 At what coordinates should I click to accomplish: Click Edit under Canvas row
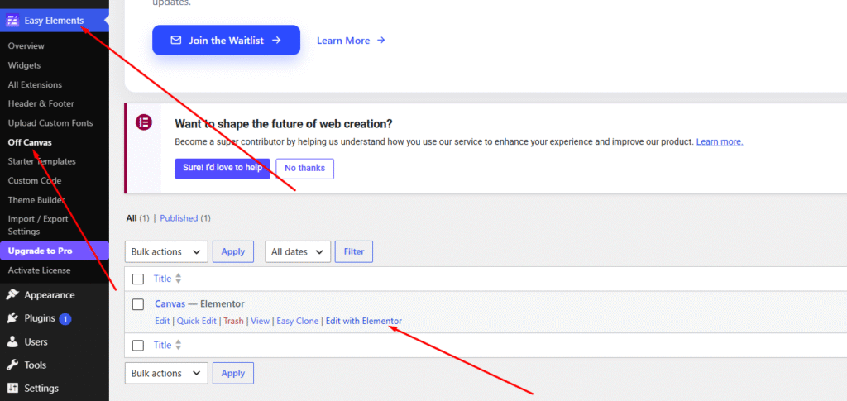[x=162, y=321]
